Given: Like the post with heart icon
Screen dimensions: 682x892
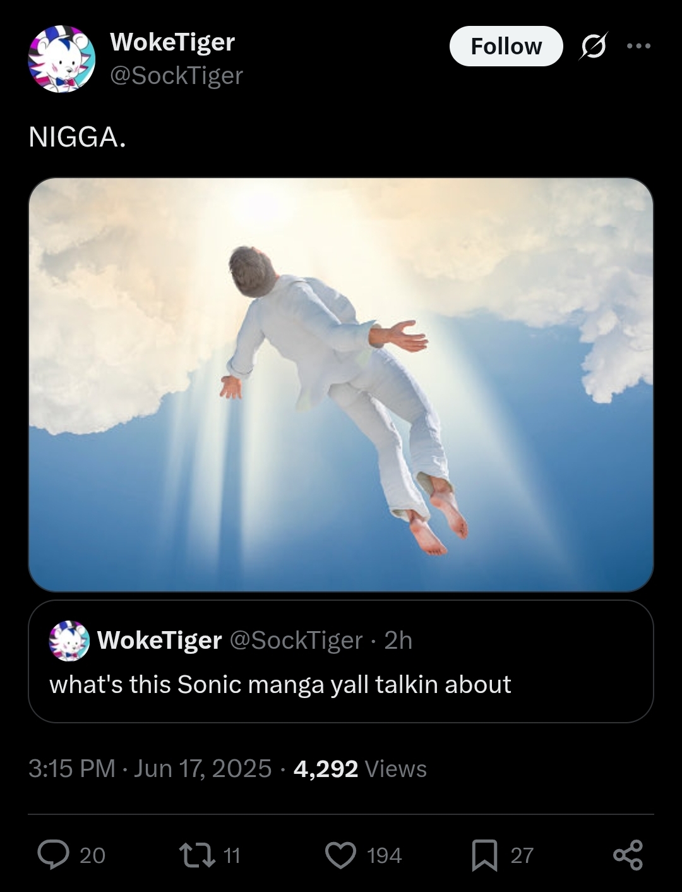Looking at the screenshot, I should [341, 855].
